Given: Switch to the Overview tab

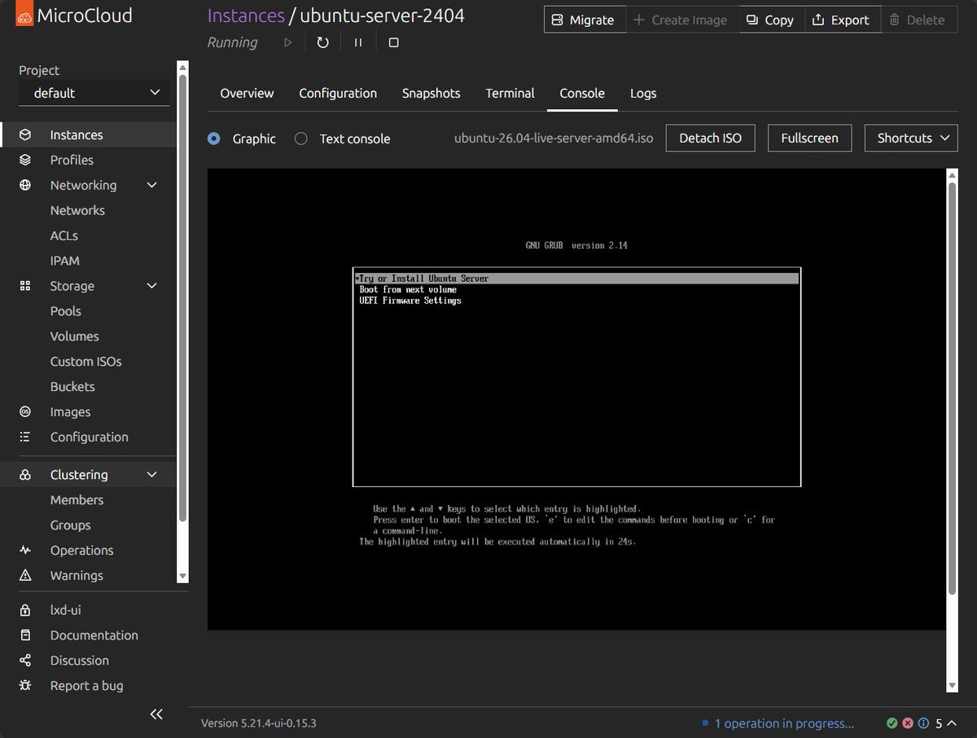Looking at the screenshot, I should (247, 93).
